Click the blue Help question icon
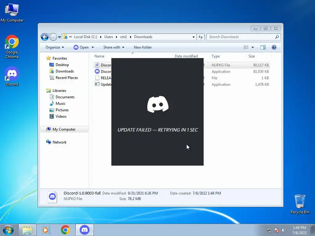The image size is (315, 236). [274, 47]
